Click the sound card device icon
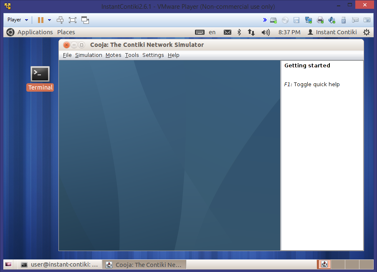377x272 pixels. coord(332,20)
